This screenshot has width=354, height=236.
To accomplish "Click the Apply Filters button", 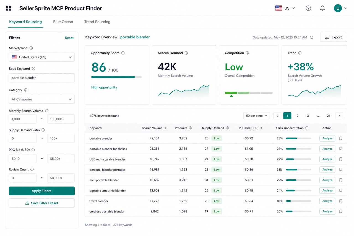I will [x=42, y=191].
